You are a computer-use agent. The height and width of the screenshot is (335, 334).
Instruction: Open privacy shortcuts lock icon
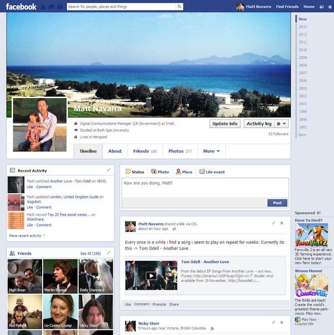[x=322, y=7]
